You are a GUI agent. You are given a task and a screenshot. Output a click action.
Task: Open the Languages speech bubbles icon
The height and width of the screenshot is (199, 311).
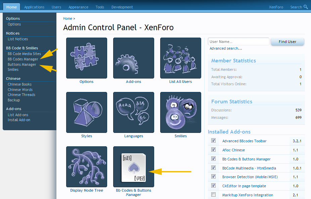click(x=133, y=112)
